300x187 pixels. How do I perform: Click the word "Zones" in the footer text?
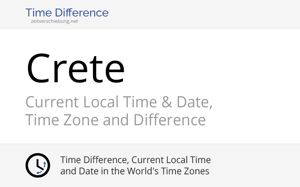point(197,171)
